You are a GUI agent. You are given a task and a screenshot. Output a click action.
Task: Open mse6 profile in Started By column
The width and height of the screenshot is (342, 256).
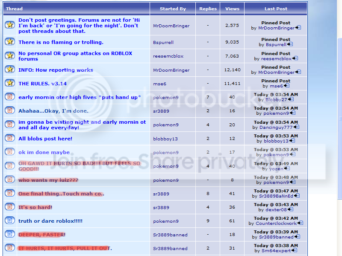coord(159,84)
